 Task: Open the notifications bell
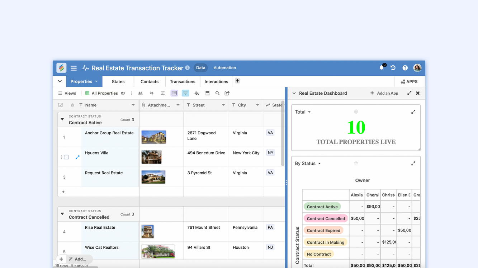coord(382,68)
